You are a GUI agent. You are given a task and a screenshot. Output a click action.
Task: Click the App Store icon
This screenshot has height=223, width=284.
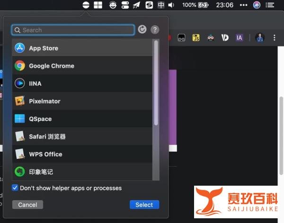(20, 48)
